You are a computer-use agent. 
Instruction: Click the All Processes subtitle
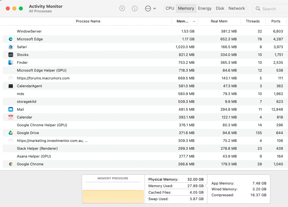tap(40, 11)
